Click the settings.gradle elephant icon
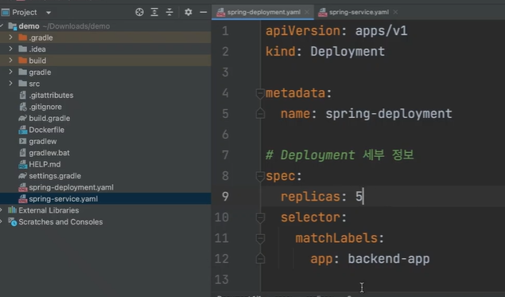The height and width of the screenshot is (297, 505). point(22,176)
